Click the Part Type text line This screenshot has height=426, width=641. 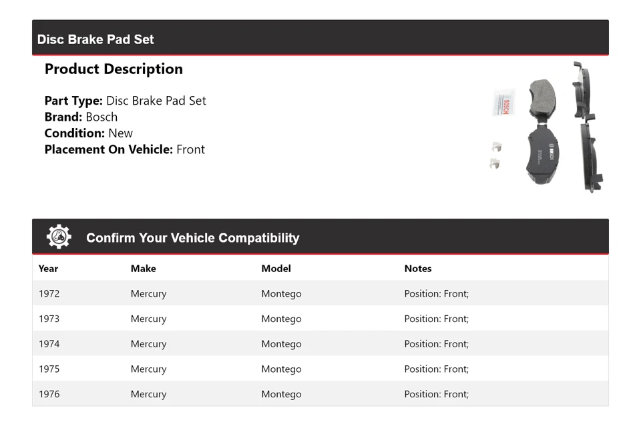coord(125,101)
